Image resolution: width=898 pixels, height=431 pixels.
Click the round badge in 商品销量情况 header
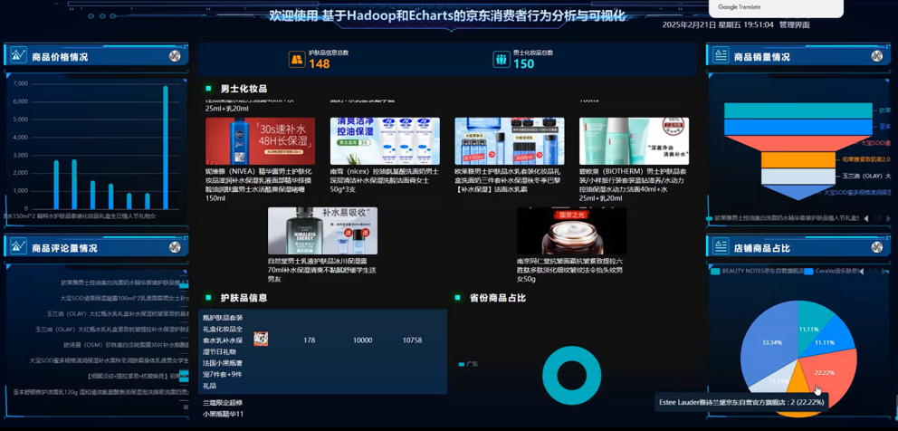tap(877, 56)
